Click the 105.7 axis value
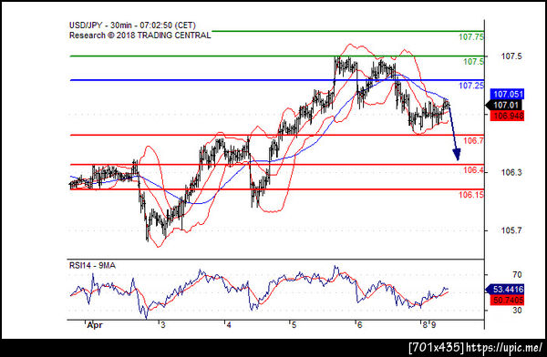Image resolution: width=547 pixels, height=357 pixels. coord(511,230)
